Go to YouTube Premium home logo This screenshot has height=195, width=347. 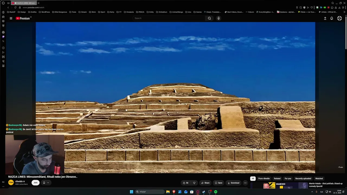tap(23, 18)
